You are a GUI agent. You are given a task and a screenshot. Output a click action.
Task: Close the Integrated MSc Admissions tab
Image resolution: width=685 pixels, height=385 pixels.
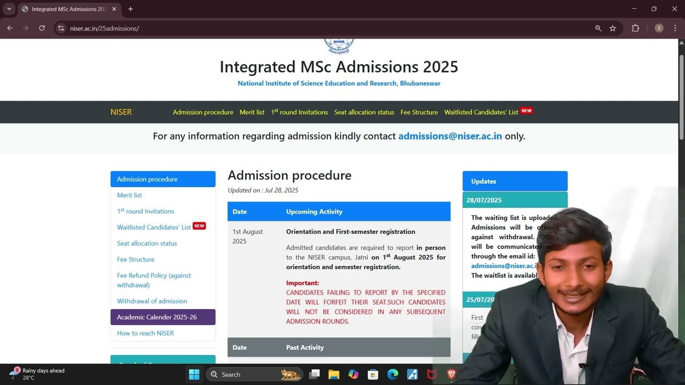coord(114,9)
